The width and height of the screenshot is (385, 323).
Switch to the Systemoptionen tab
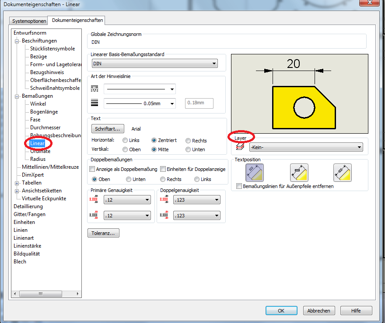(28, 21)
